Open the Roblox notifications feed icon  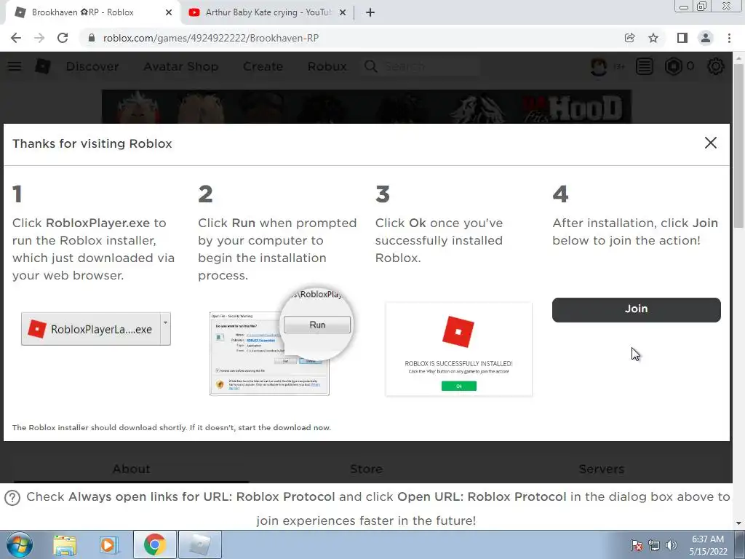point(645,66)
